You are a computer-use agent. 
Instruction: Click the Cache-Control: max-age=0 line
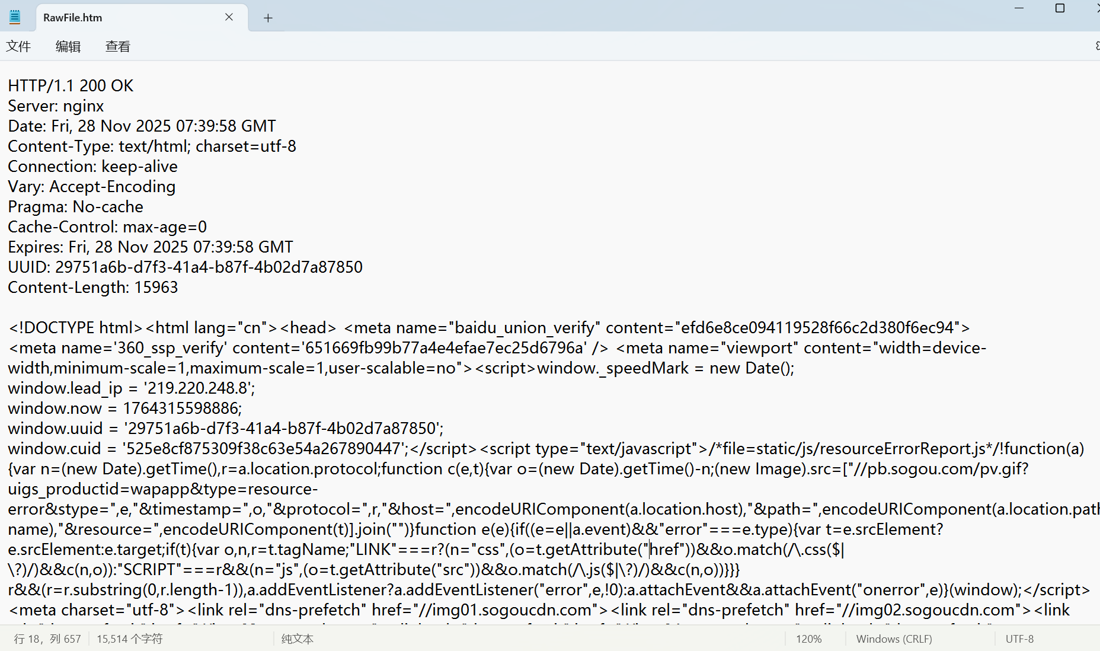(107, 227)
